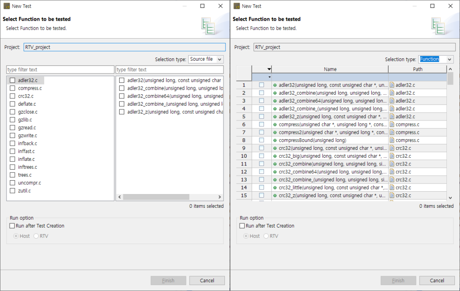The height and width of the screenshot is (291, 460).
Task: Select Host radio button in left dialog
Action: [16, 236]
